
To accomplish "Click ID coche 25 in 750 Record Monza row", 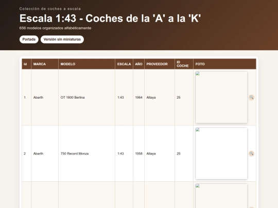I will pyautogui.click(x=179, y=154).
